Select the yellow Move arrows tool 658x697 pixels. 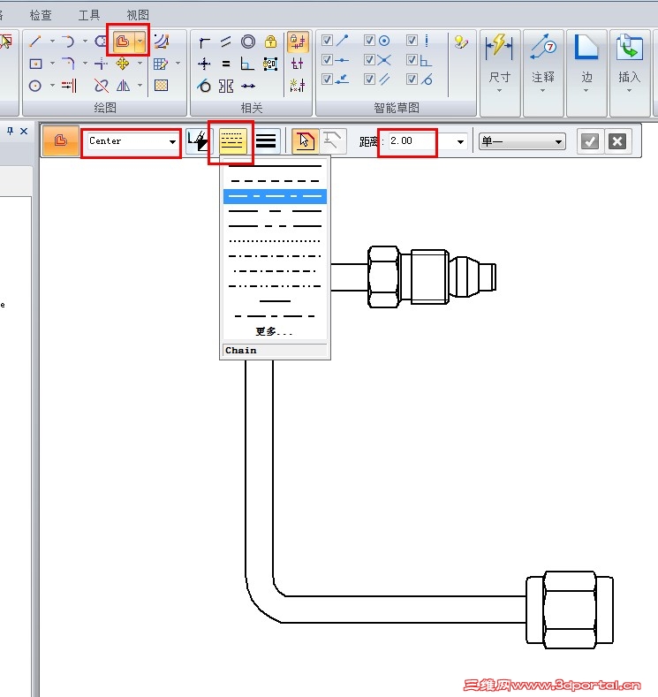[x=123, y=64]
